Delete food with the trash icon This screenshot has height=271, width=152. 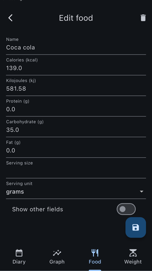(143, 18)
